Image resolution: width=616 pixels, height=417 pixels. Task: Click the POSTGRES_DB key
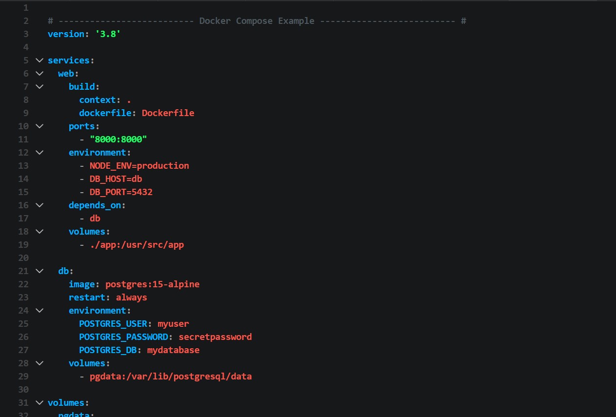coord(108,350)
